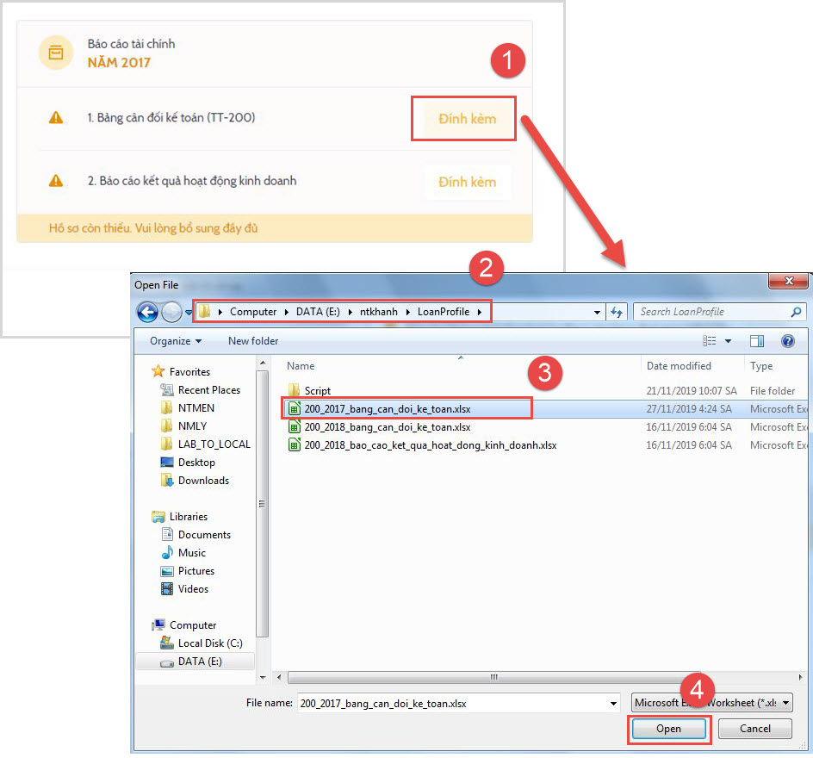
Task: Expand the file type filter dropdown
Action: click(786, 703)
